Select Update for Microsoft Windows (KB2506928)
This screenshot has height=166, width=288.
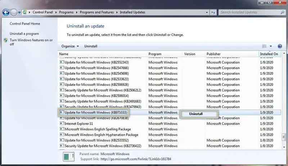(x=170, y=85)
